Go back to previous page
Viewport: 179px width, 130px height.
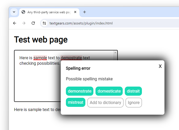pyautogui.click(x=15, y=23)
